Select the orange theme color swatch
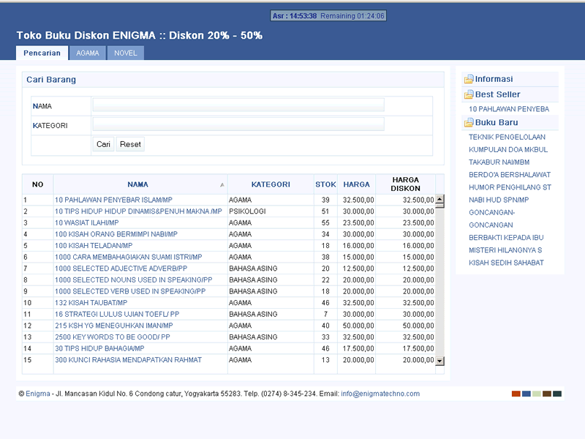Image resolution: width=585 pixels, height=439 pixels. tap(516, 394)
